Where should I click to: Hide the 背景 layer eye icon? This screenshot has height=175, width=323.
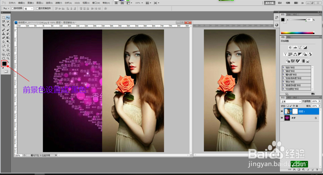tap(282, 118)
